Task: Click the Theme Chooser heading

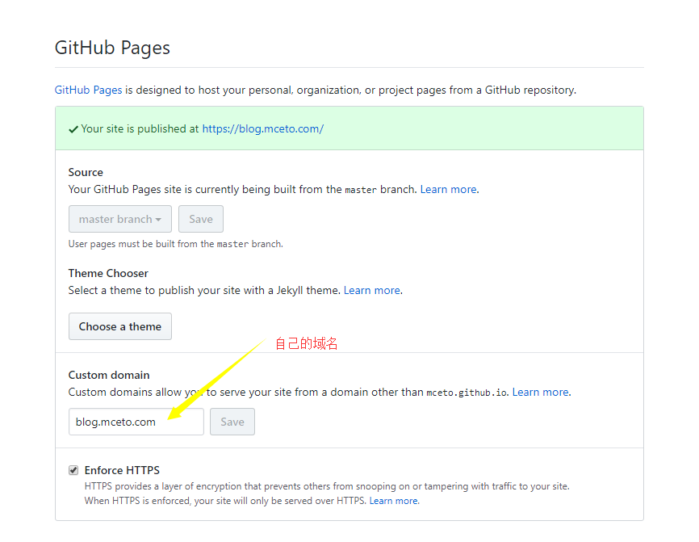Action: [108, 273]
